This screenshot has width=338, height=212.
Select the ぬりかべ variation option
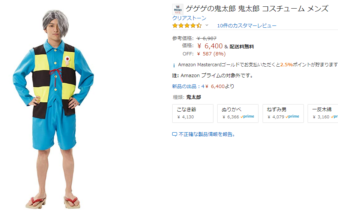(x=238, y=113)
